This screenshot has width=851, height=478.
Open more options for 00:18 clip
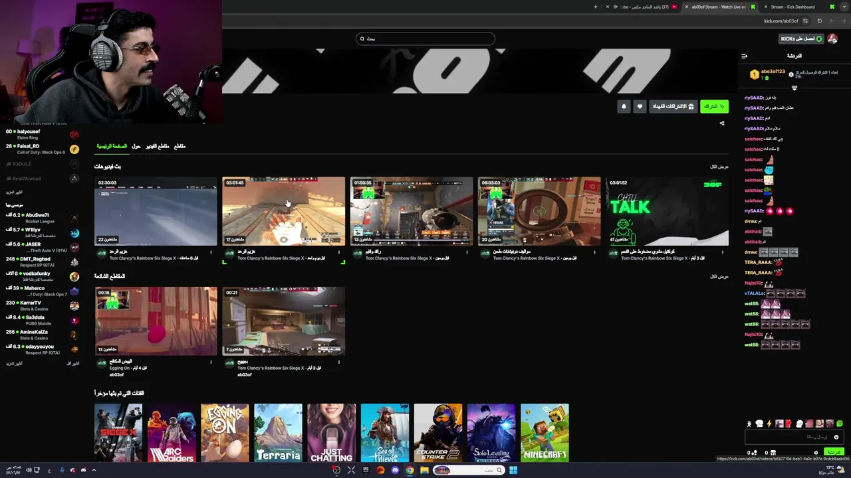pyautogui.click(x=211, y=362)
